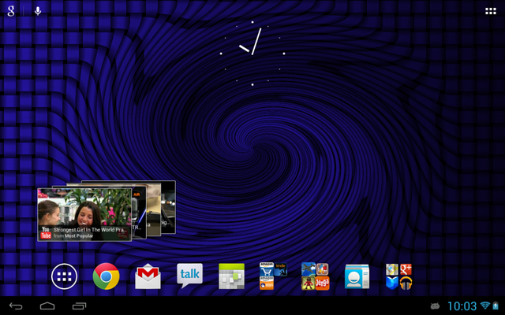Open the Google apps folder with Maps

pos(399,276)
